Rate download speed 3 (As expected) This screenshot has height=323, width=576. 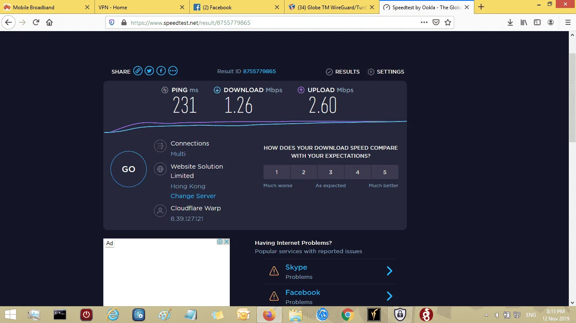click(x=331, y=172)
